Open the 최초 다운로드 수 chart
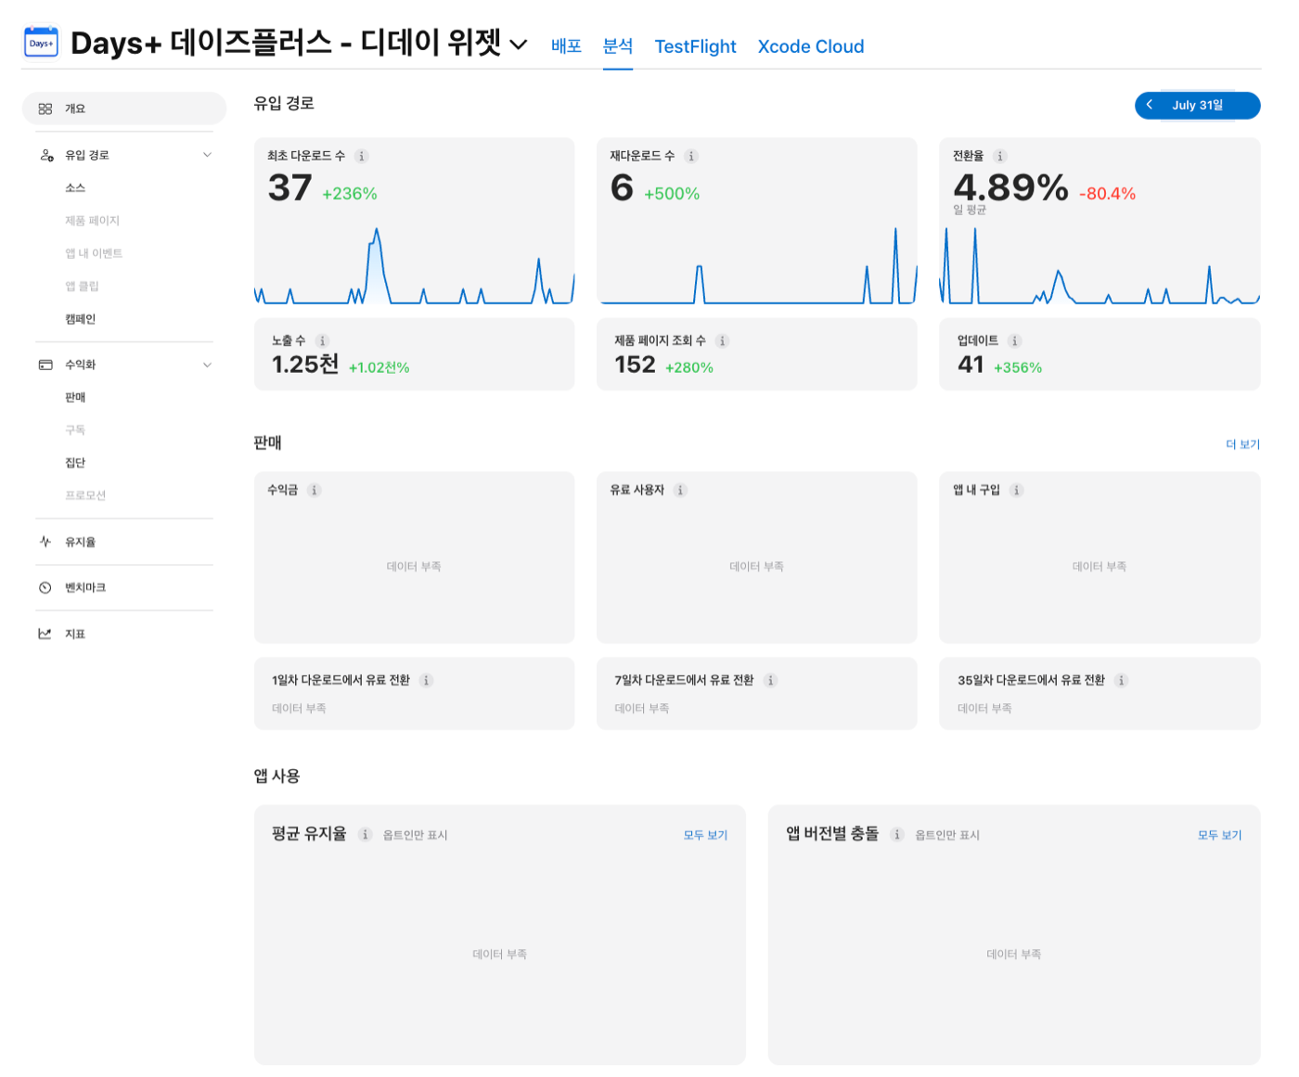Screen dimensions: 1299x1077 414,265
